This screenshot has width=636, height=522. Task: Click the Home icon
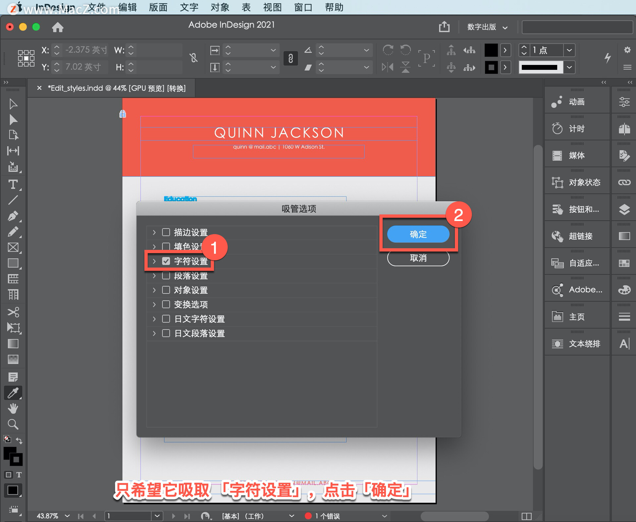[58, 27]
